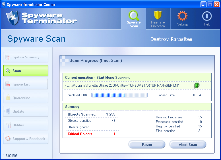Click the scan progress bar
This screenshot has width=221, height=160.
coord(119,95)
